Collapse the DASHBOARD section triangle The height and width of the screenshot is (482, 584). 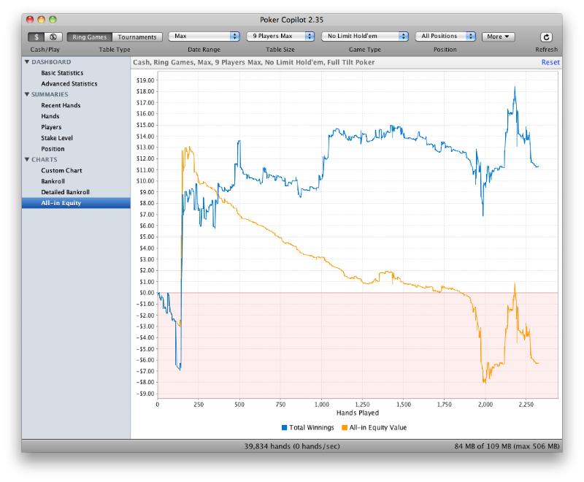coord(27,62)
